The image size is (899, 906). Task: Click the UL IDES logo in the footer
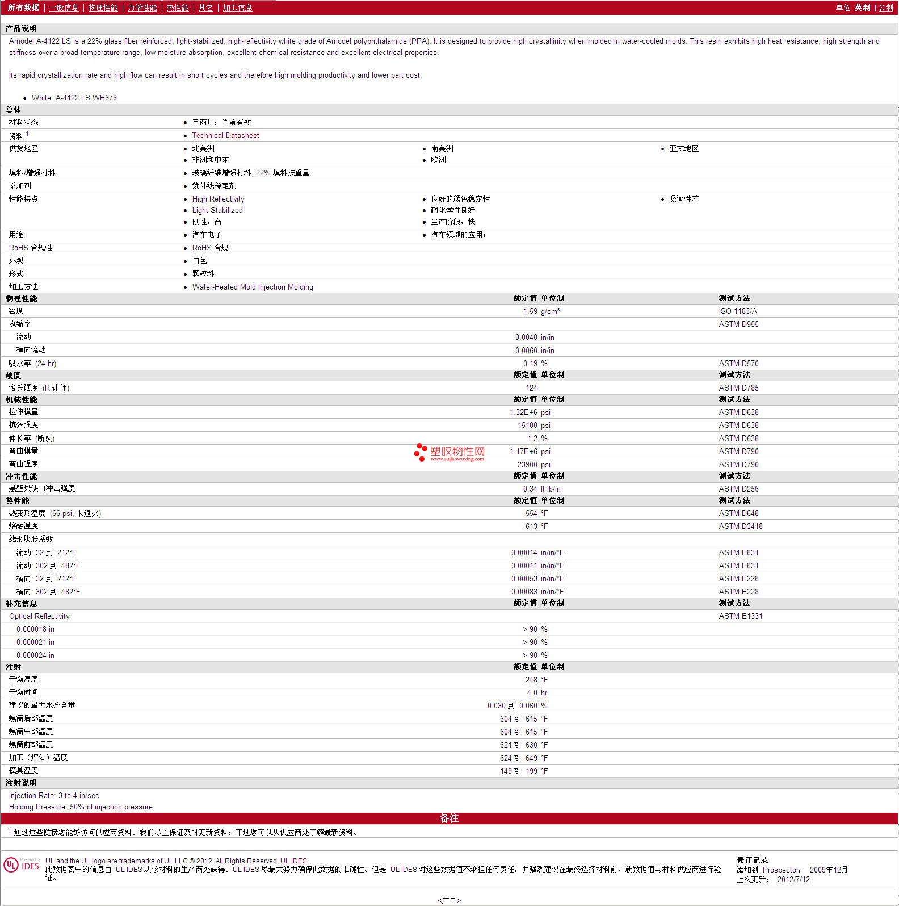click(x=22, y=865)
